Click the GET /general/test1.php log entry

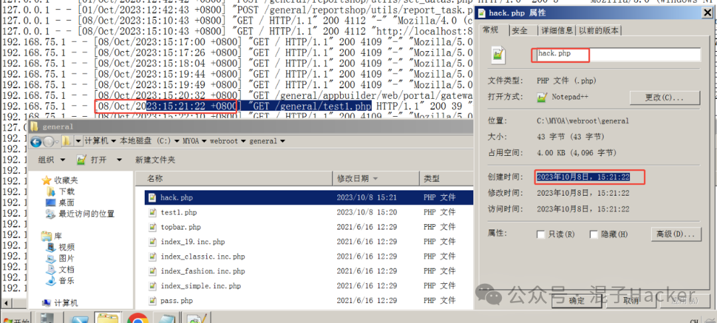[x=311, y=106]
